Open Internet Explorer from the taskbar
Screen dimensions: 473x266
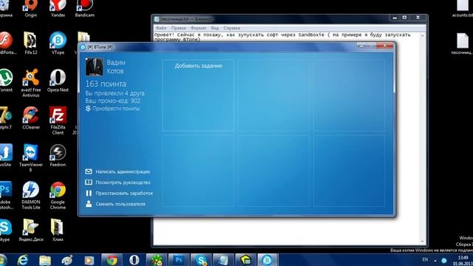23,260
